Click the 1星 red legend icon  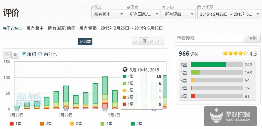[12, 124]
